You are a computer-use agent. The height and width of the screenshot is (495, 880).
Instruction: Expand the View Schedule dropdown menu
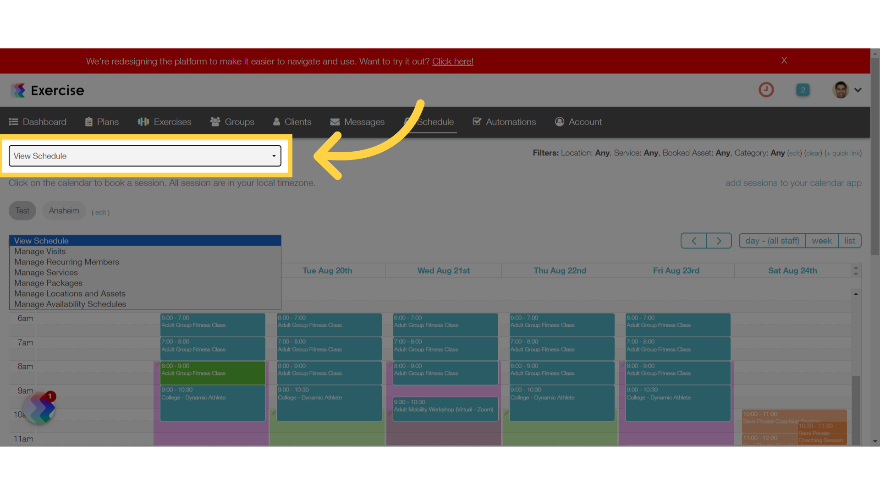click(x=145, y=156)
